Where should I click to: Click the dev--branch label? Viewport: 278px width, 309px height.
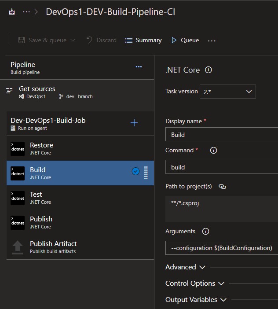tap(79, 96)
